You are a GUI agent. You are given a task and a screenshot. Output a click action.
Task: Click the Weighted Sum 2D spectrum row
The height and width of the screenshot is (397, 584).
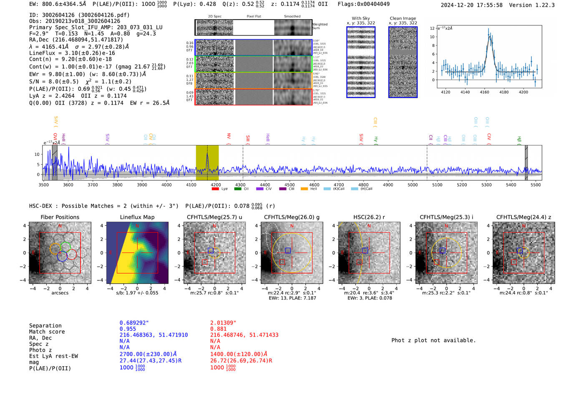point(254,27)
